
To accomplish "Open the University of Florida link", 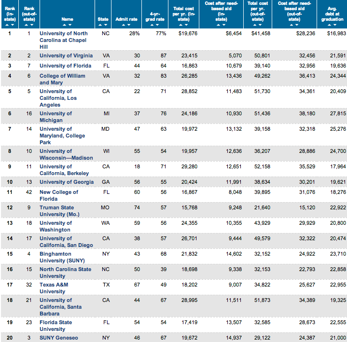I will [x=65, y=66].
